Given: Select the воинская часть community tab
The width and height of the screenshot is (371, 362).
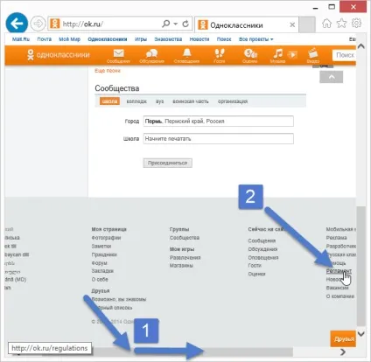Looking at the screenshot, I should click(x=191, y=101).
